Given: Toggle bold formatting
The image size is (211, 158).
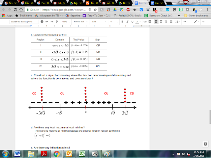Looking at the screenshot, I should click(x=122, y=22).
